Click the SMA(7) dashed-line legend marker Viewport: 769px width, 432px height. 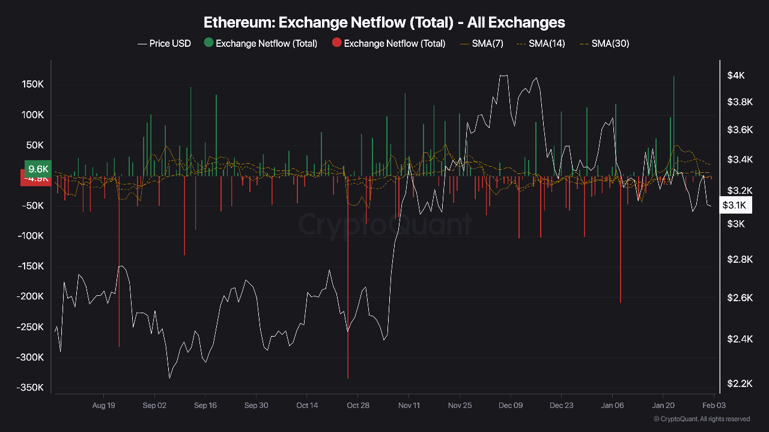pos(466,43)
